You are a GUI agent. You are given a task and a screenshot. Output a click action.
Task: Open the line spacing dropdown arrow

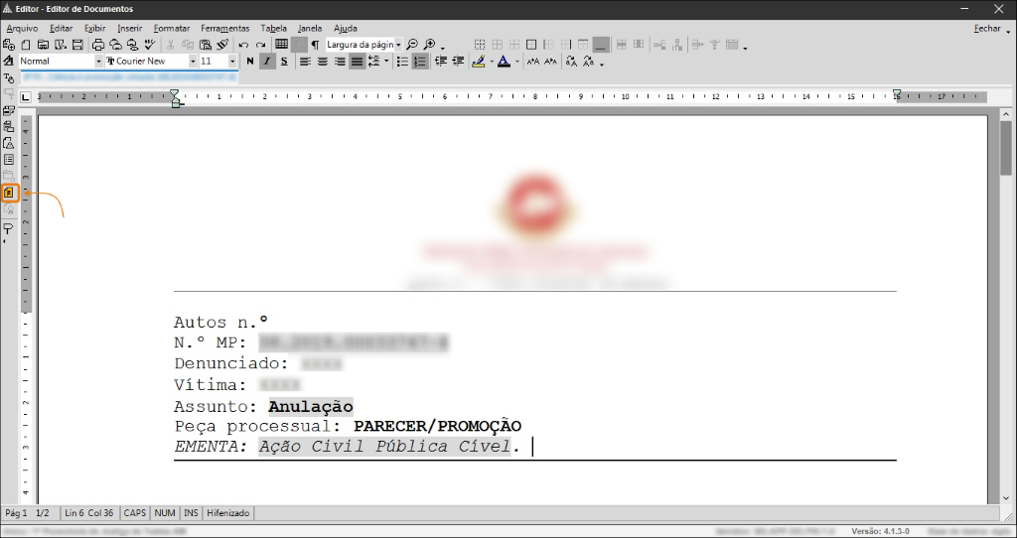pos(386,62)
